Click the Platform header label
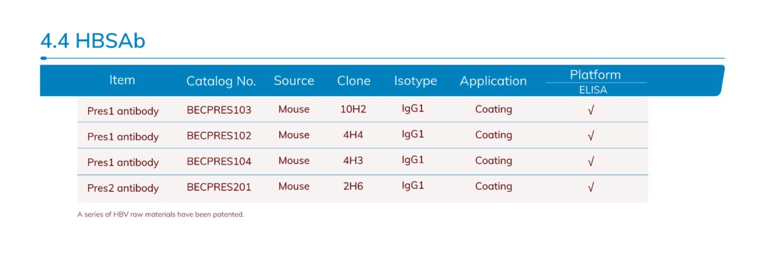 pos(595,75)
